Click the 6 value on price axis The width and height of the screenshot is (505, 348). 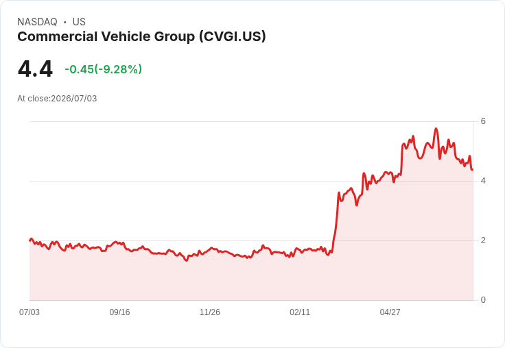(x=483, y=121)
